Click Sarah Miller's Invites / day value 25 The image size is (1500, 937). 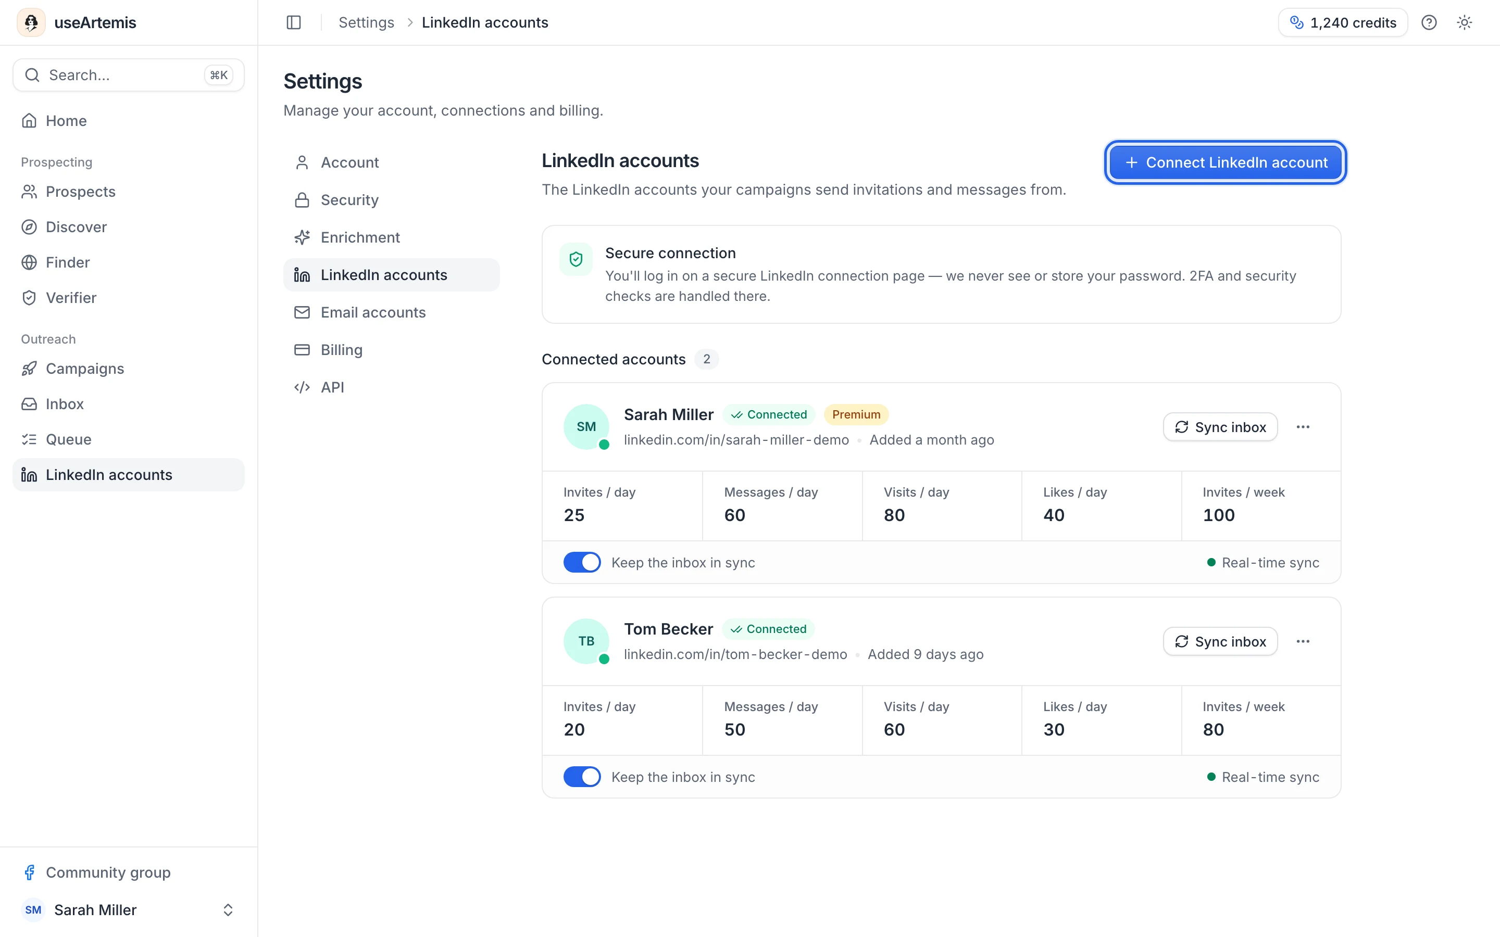(574, 515)
